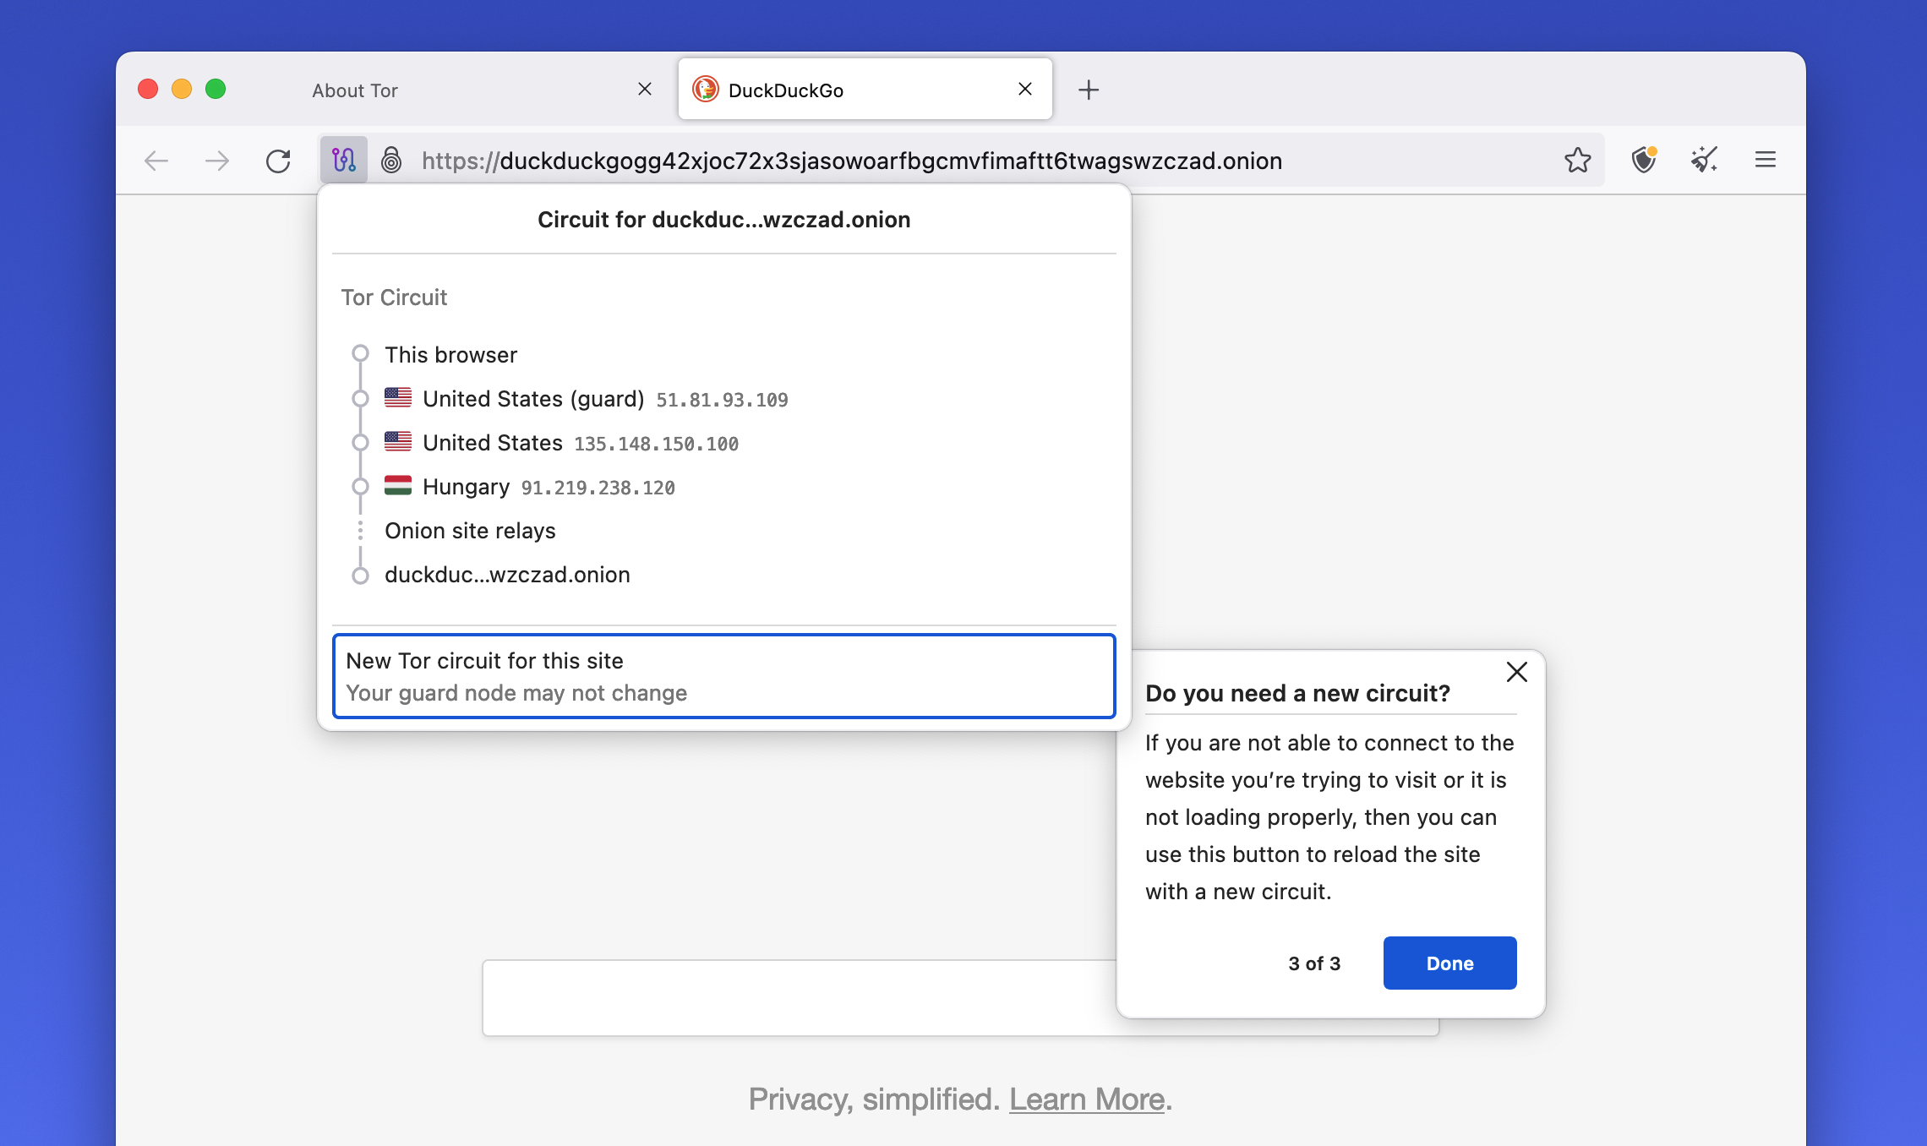The image size is (1927, 1146).
Task: Click the lock icon next to URL
Action: click(391, 160)
